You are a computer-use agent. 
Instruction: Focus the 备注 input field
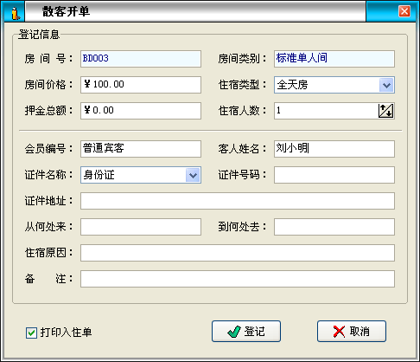(x=238, y=279)
